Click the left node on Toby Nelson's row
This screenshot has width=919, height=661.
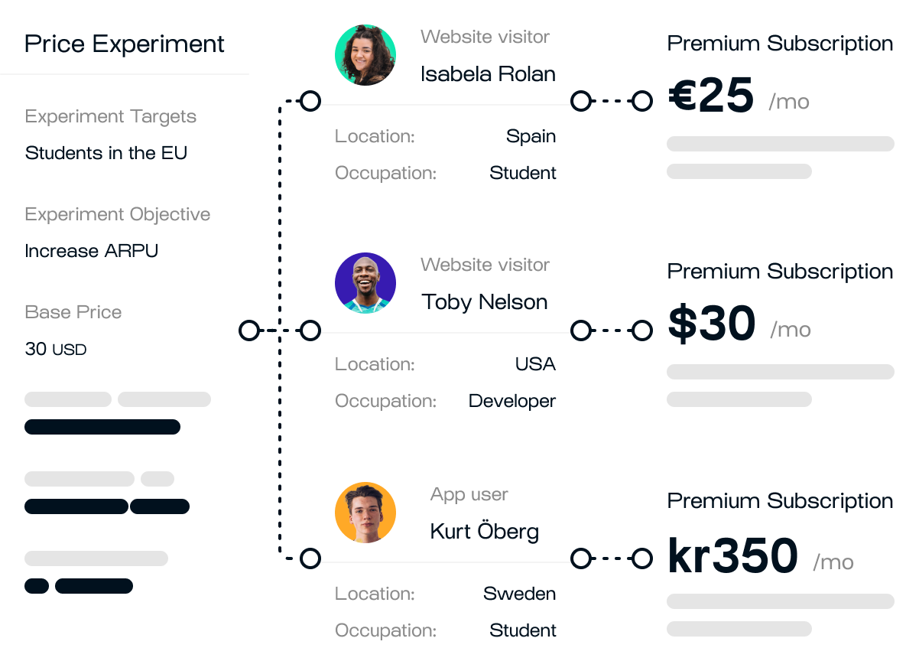coord(310,330)
